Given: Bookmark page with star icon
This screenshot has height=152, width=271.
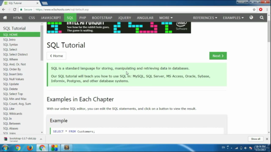Looking at the screenshot, I should pos(254,9).
